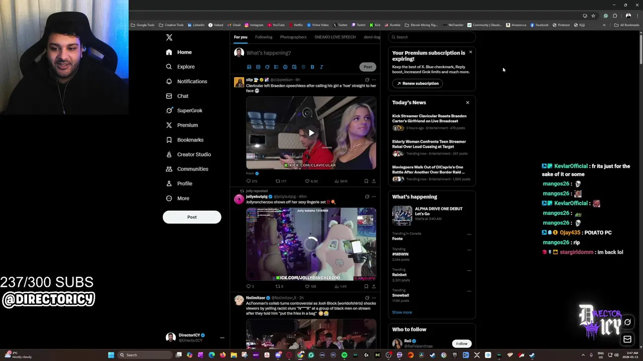Open Communities in the sidebar

pos(187,169)
